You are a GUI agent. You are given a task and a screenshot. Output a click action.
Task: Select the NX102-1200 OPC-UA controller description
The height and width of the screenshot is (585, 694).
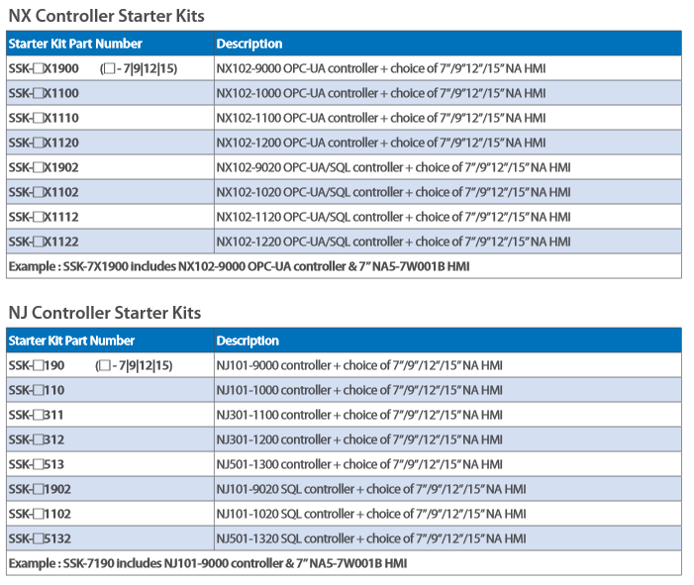click(x=380, y=143)
